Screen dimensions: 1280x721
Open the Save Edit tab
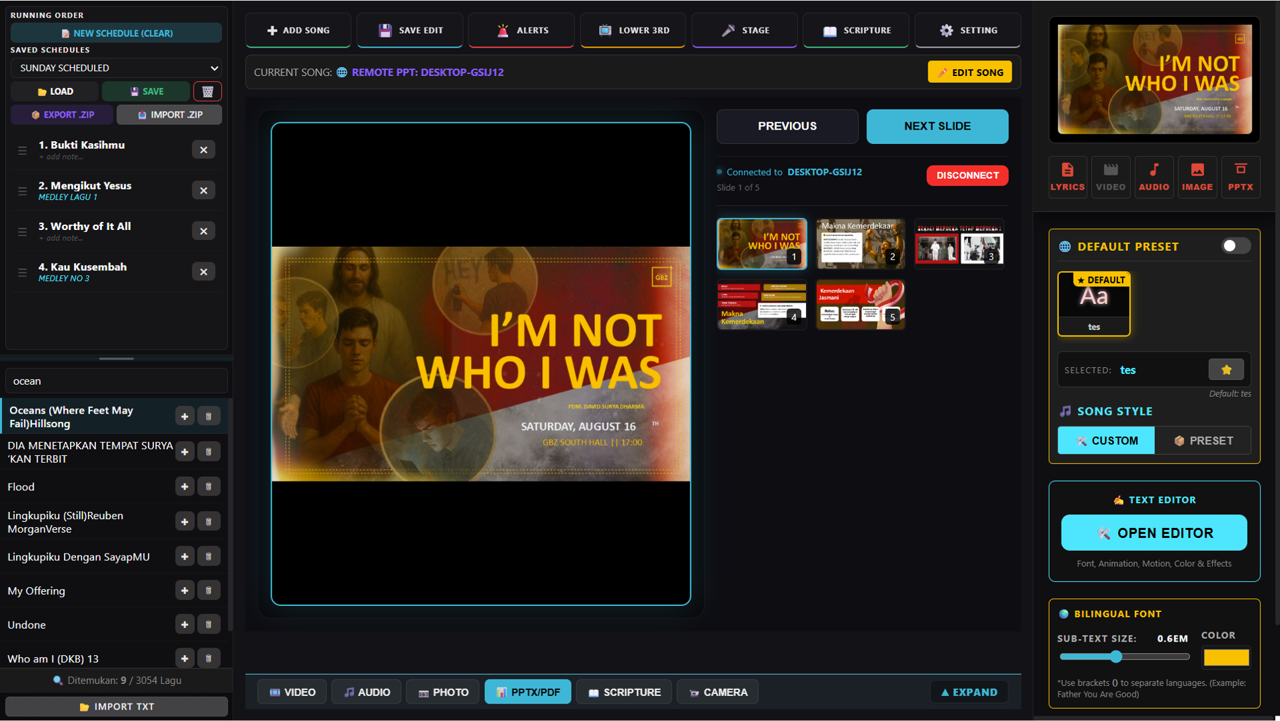coord(410,30)
